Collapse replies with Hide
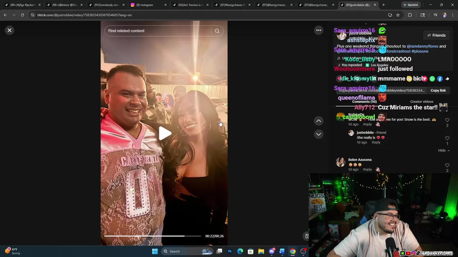This screenshot has height=257, width=458. 444,151
